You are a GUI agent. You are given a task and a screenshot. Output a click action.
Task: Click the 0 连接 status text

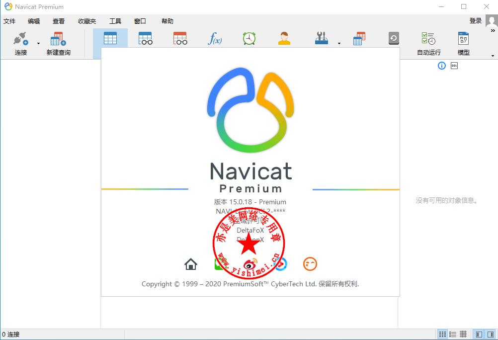[11, 334]
